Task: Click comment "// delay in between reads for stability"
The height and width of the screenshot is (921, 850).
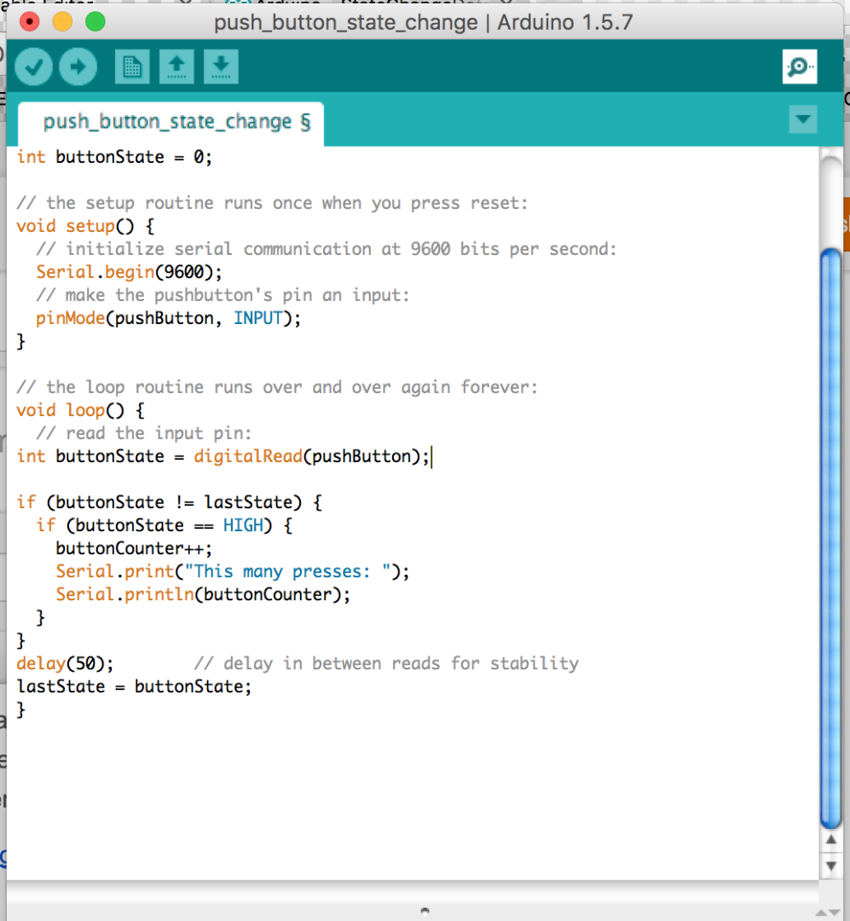Action: [386, 663]
